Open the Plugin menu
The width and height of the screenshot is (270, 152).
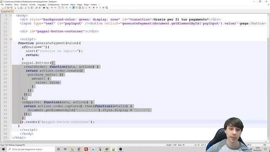tap(86, 5)
